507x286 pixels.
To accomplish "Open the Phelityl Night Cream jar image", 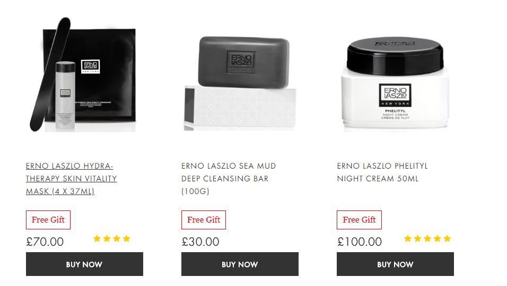I will coord(395,85).
